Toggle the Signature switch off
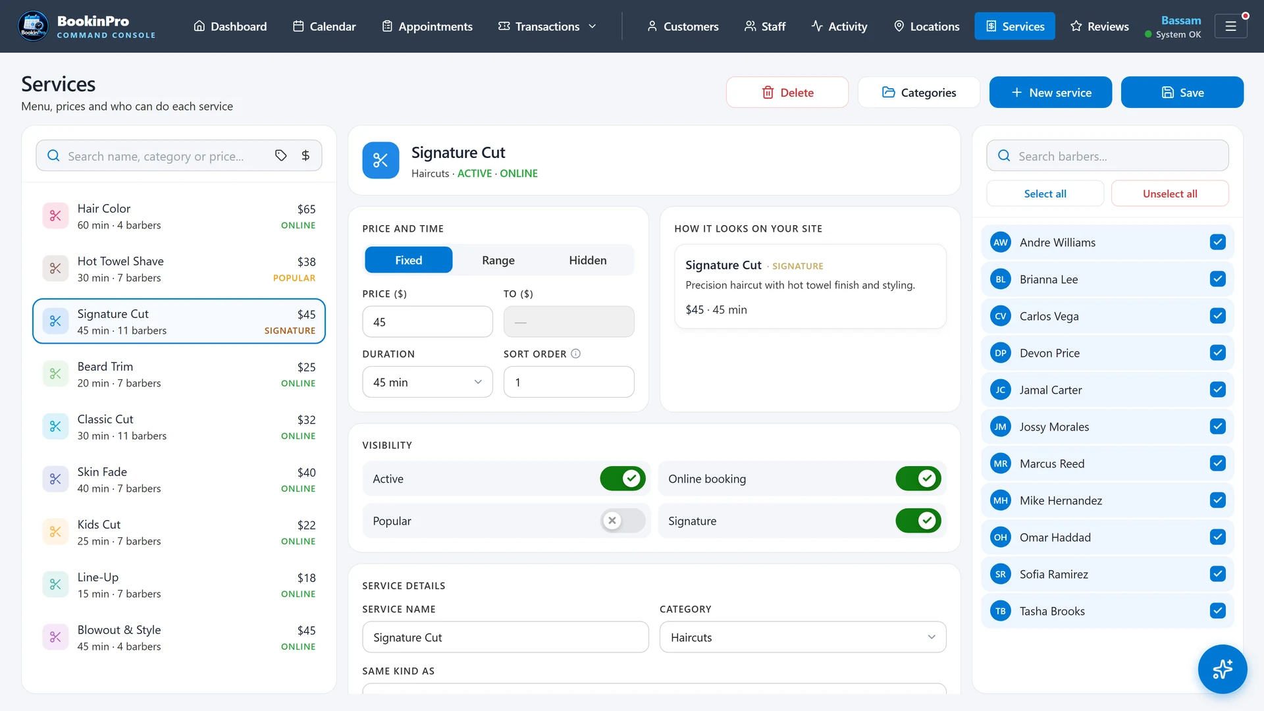 pyautogui.click(x=918, y=521)
